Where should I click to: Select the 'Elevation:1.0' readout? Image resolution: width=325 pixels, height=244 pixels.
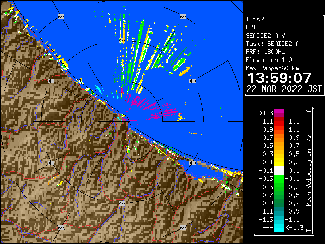pyautogui.click(x=269, y=60)
